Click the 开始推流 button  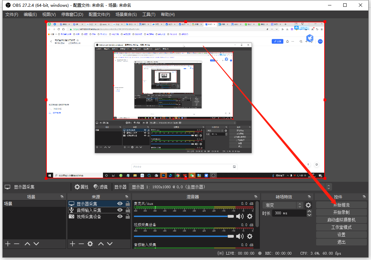coord(341,205)
